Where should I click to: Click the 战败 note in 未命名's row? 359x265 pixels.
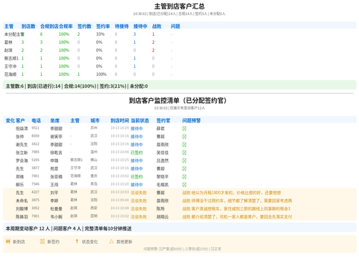(237, 201)
